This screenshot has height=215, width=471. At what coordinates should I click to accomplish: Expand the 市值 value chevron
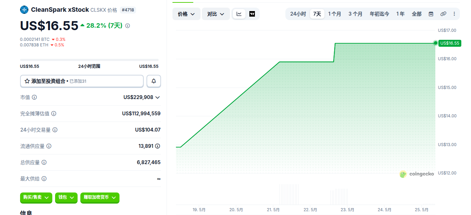pyautogui.click(x=158, y=97)
